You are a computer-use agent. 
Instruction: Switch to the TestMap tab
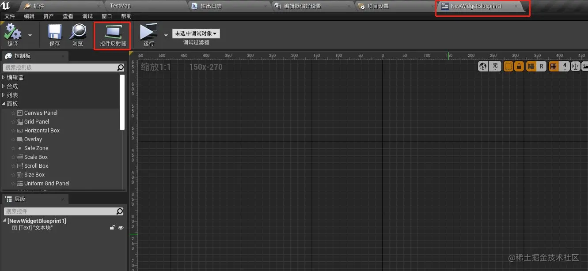coord(146,6)
